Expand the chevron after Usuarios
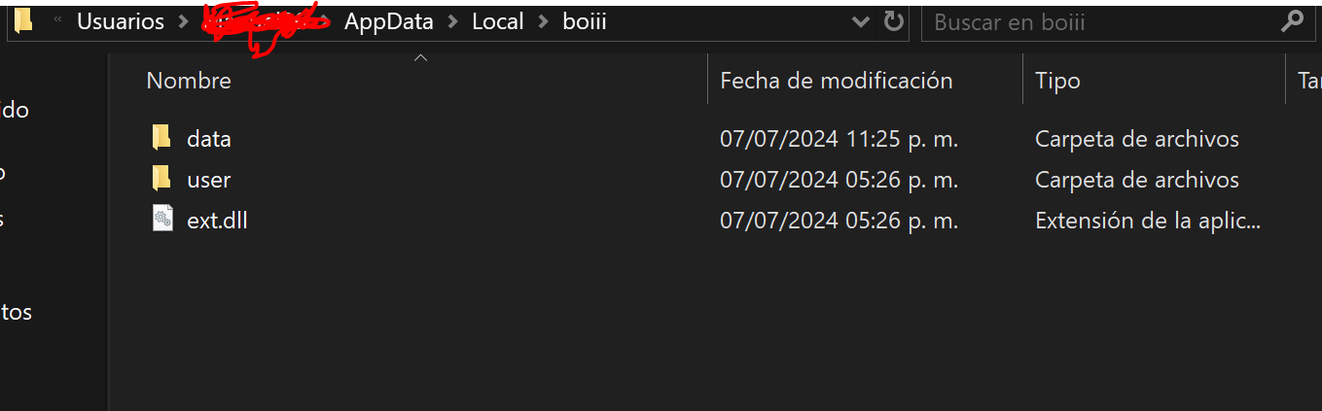This screenshot has height=411, width=1322. coord(184,21)
